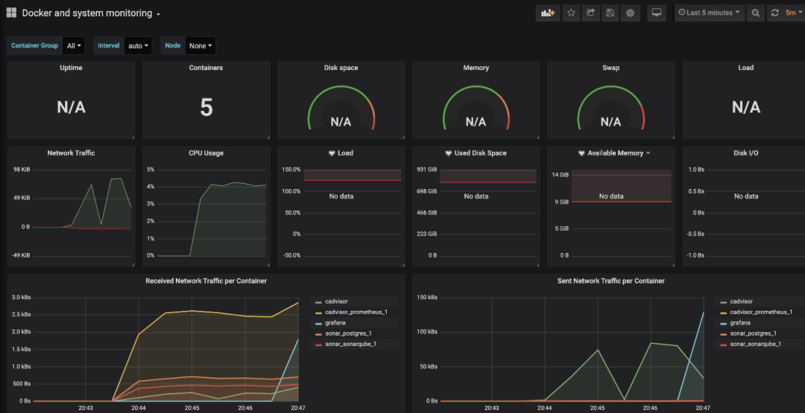This screenshot has width=805, height=413.
Task: Add a new panel to dashboard
Action: point(548,13)
